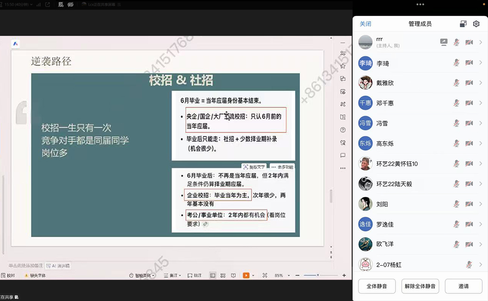The width and height of the screenshot is (488, 301).
Task: Switch to slide sorter grid view
Action: [x=223, y=275]
